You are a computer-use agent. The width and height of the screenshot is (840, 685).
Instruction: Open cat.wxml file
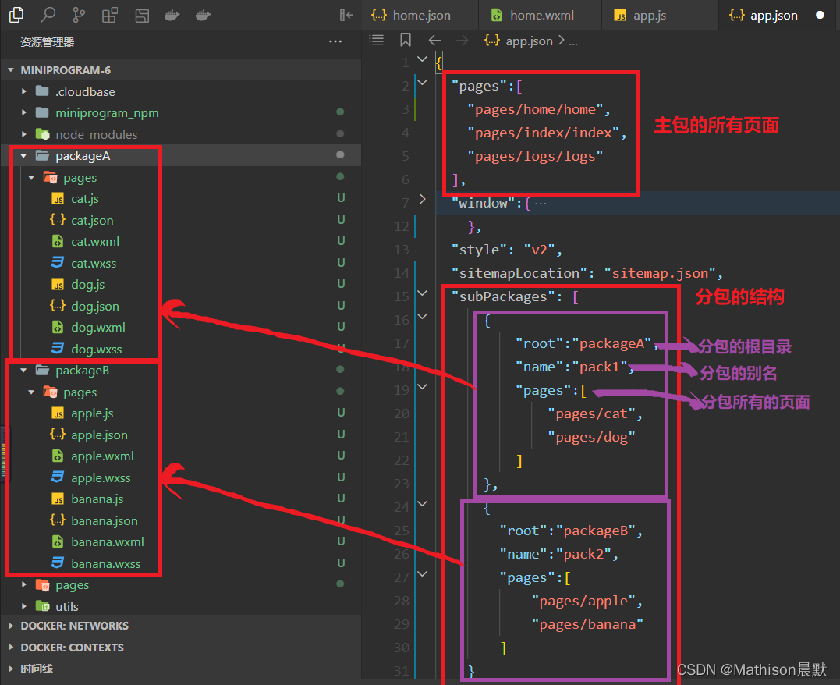[180, 242]
